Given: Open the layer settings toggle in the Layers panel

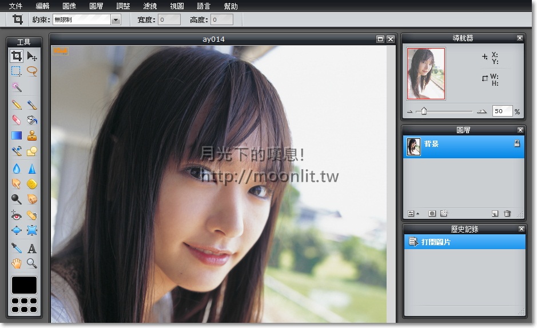Looking at the screenshot, I should click(x=413, y=213).
